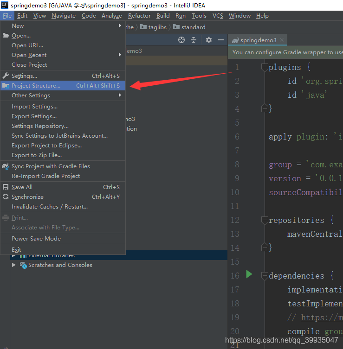Fold the dependencies block at line 16
343x349 pixels.
[265, 276]
